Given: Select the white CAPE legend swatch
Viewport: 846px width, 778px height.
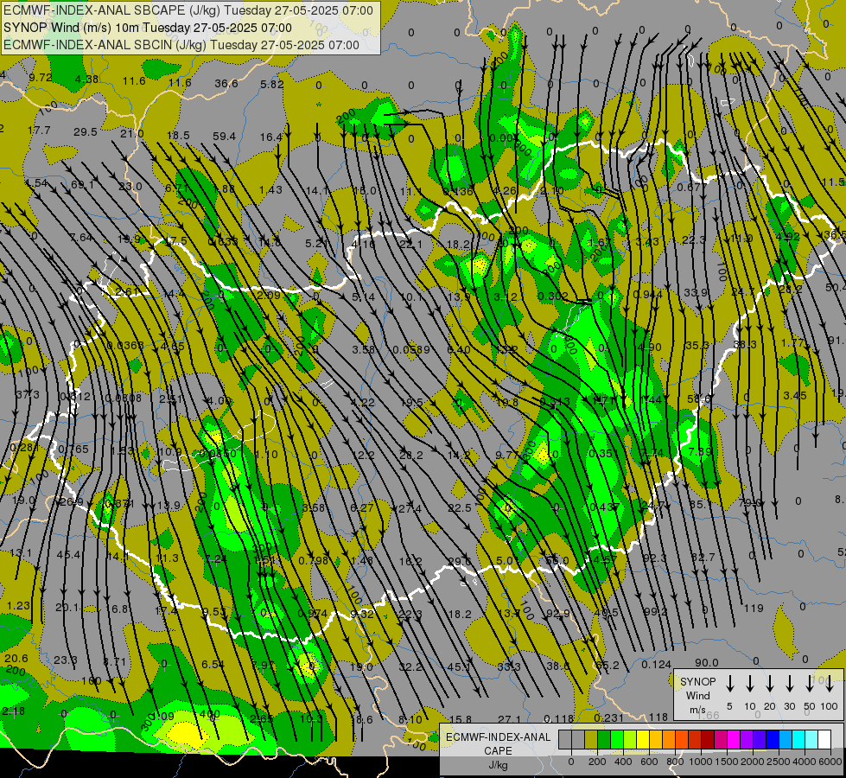Looking at the screenshot, I should coord(825,739).
